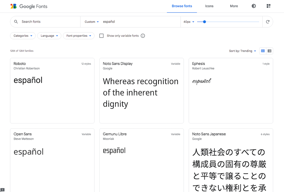The image size is (284, 192).
Task: Expand the Font properties filter
Action: point(79,36)
